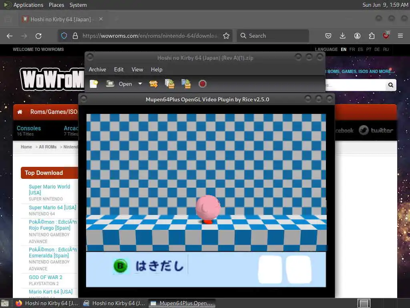Click the extract files icon in archive manager
This screenshot has width=410, height=308.
[x=153, y=84]
